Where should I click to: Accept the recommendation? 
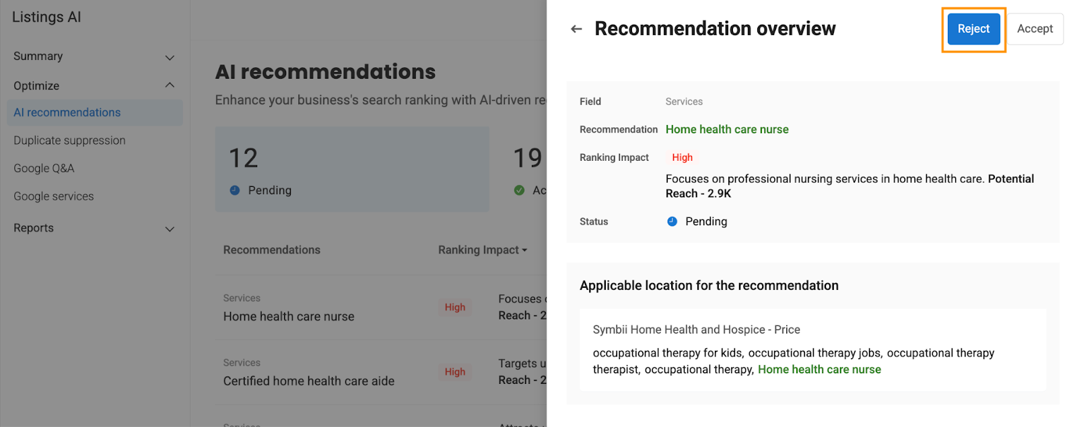click(x=1035, y=29)
